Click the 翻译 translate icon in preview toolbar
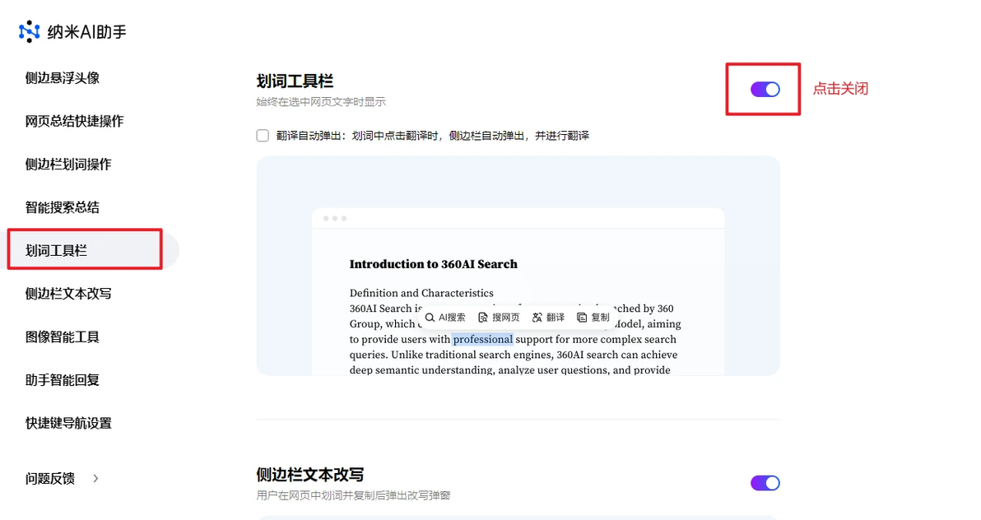Image resolution: width=981 pixels, height=520 pixels. coord(537,318)
